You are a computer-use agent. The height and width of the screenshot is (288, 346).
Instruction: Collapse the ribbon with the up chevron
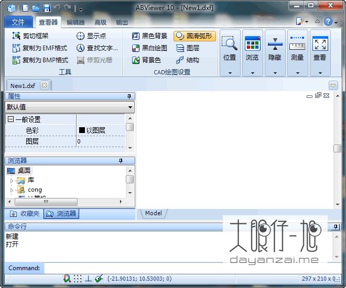[317, 21]
